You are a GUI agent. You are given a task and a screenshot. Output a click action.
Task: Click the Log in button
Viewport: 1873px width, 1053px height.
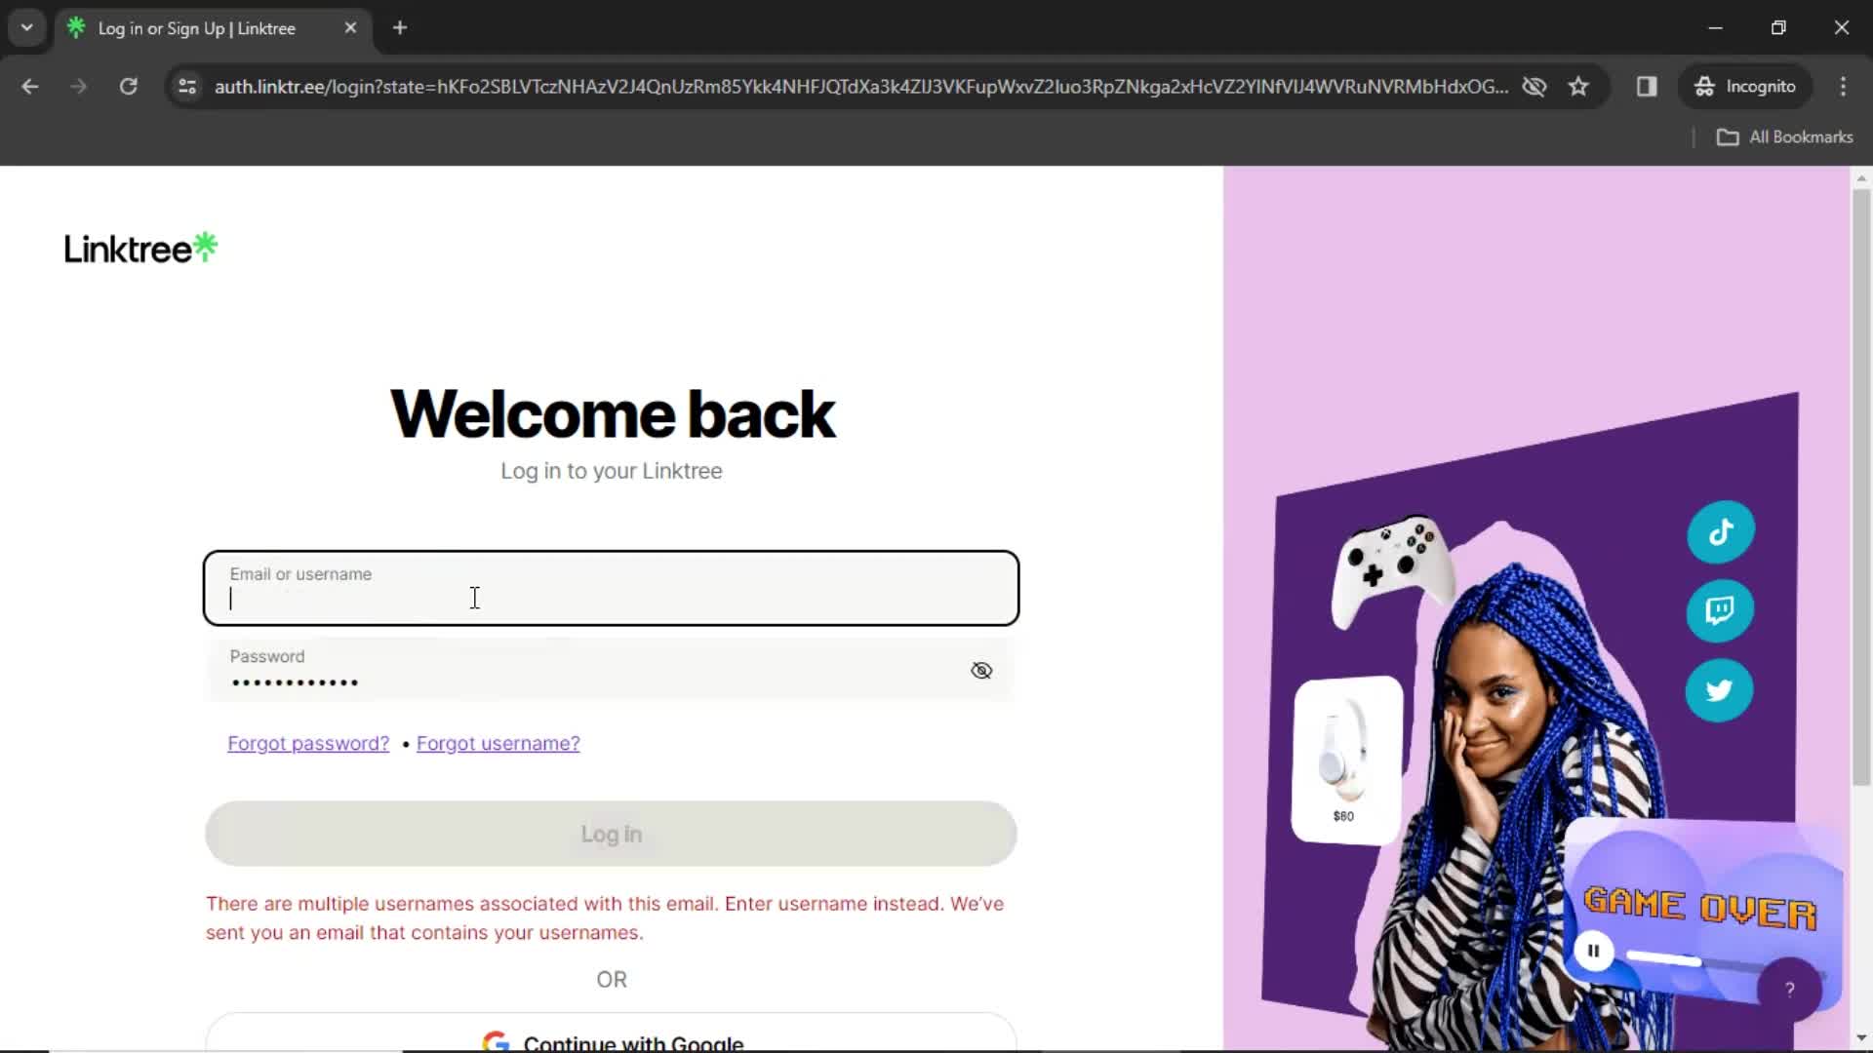(612, 834)
